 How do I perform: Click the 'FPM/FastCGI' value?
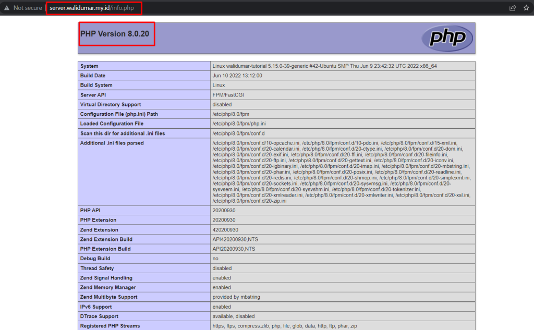pyautogui.click(x=228, y=95)
